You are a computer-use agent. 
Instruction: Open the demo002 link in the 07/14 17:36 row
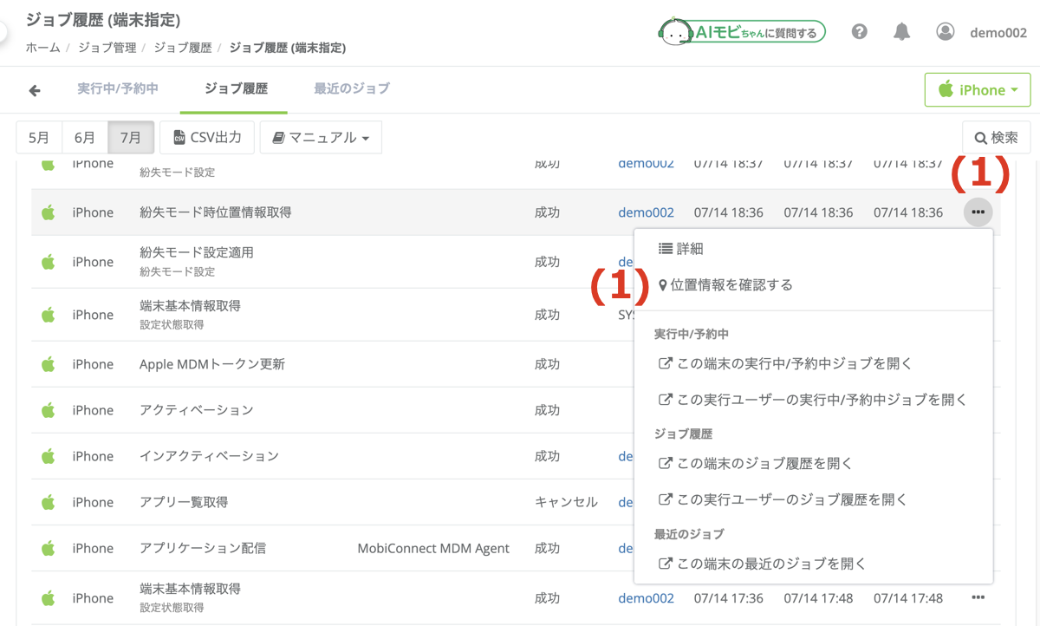click(x=646, y=598)
